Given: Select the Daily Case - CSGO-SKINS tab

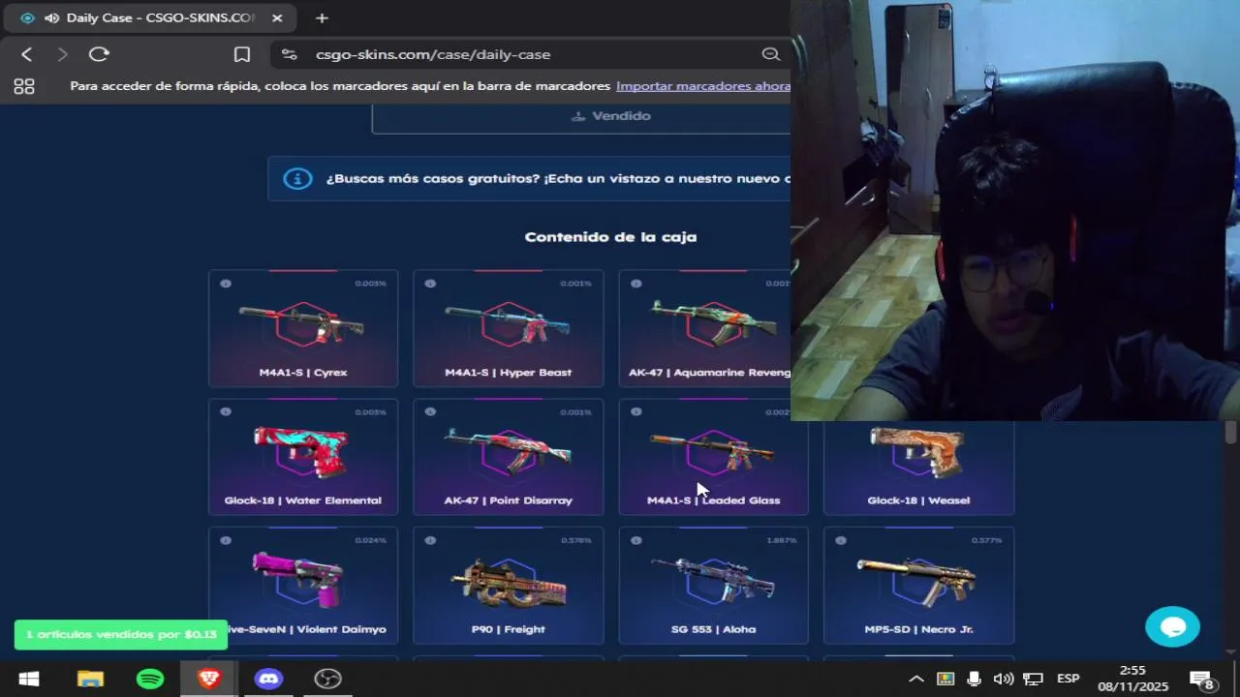Looking at the screenshot, I should (x=150, y=17).
